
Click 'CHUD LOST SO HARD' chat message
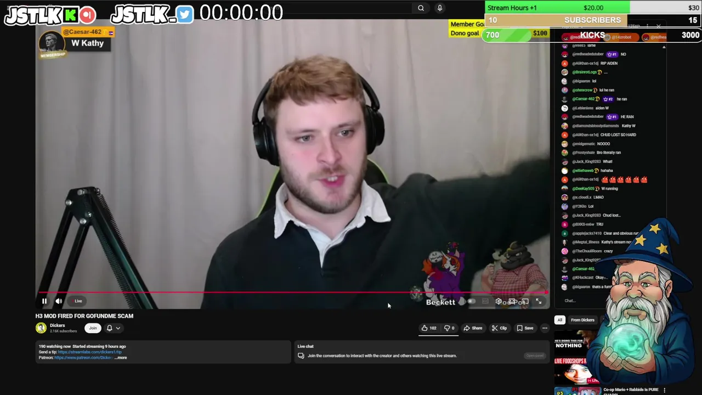[x=618, y=134]
